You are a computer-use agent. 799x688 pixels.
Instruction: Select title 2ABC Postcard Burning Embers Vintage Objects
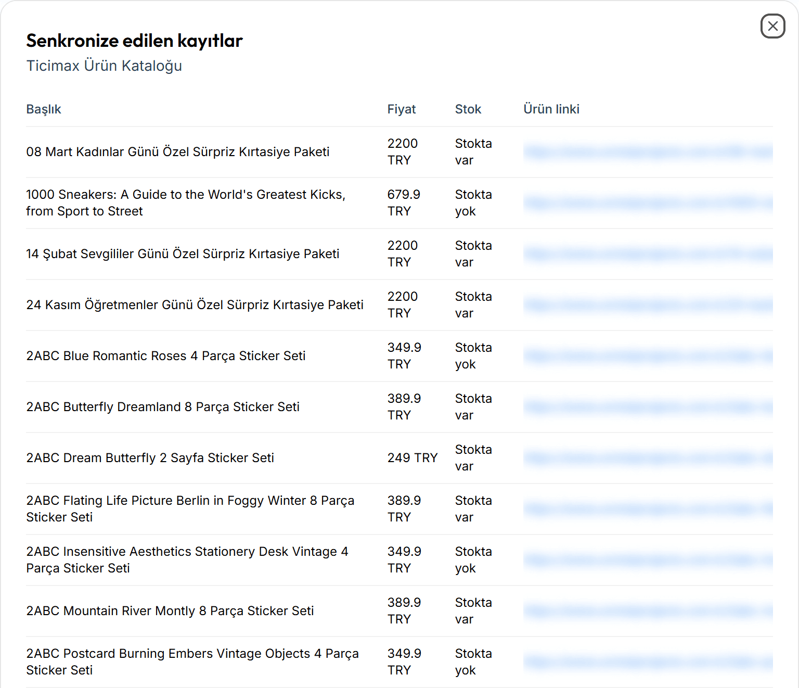tap(192, 662)
